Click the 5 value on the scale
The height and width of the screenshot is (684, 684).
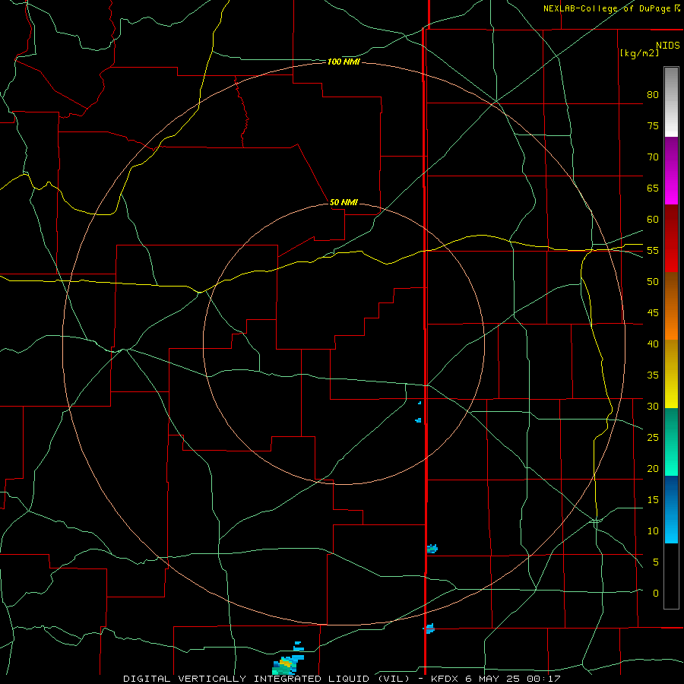(x=656, y=562)
